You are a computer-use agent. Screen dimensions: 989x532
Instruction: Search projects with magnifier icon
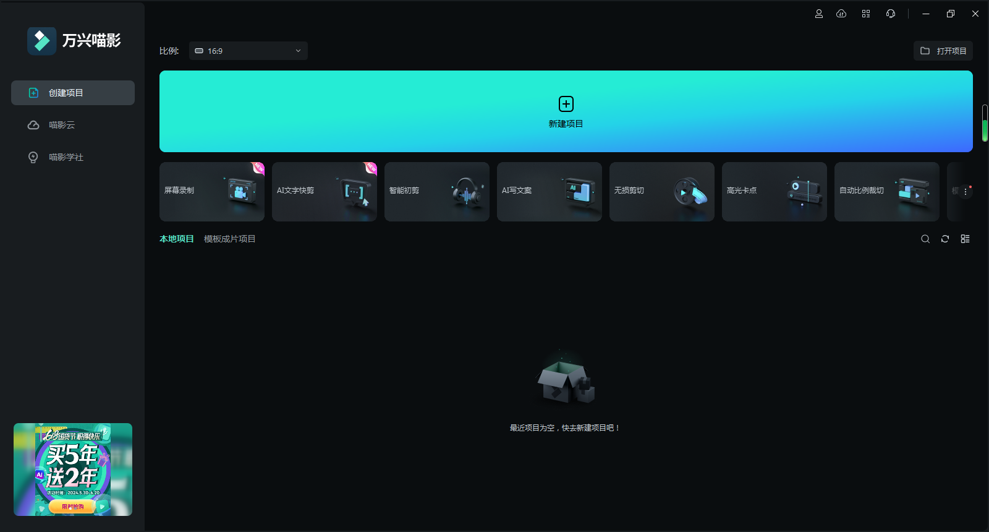(x=925, y=239)
